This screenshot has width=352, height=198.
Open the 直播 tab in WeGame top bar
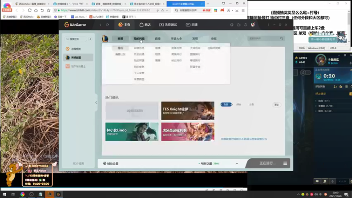coord(192,25)
